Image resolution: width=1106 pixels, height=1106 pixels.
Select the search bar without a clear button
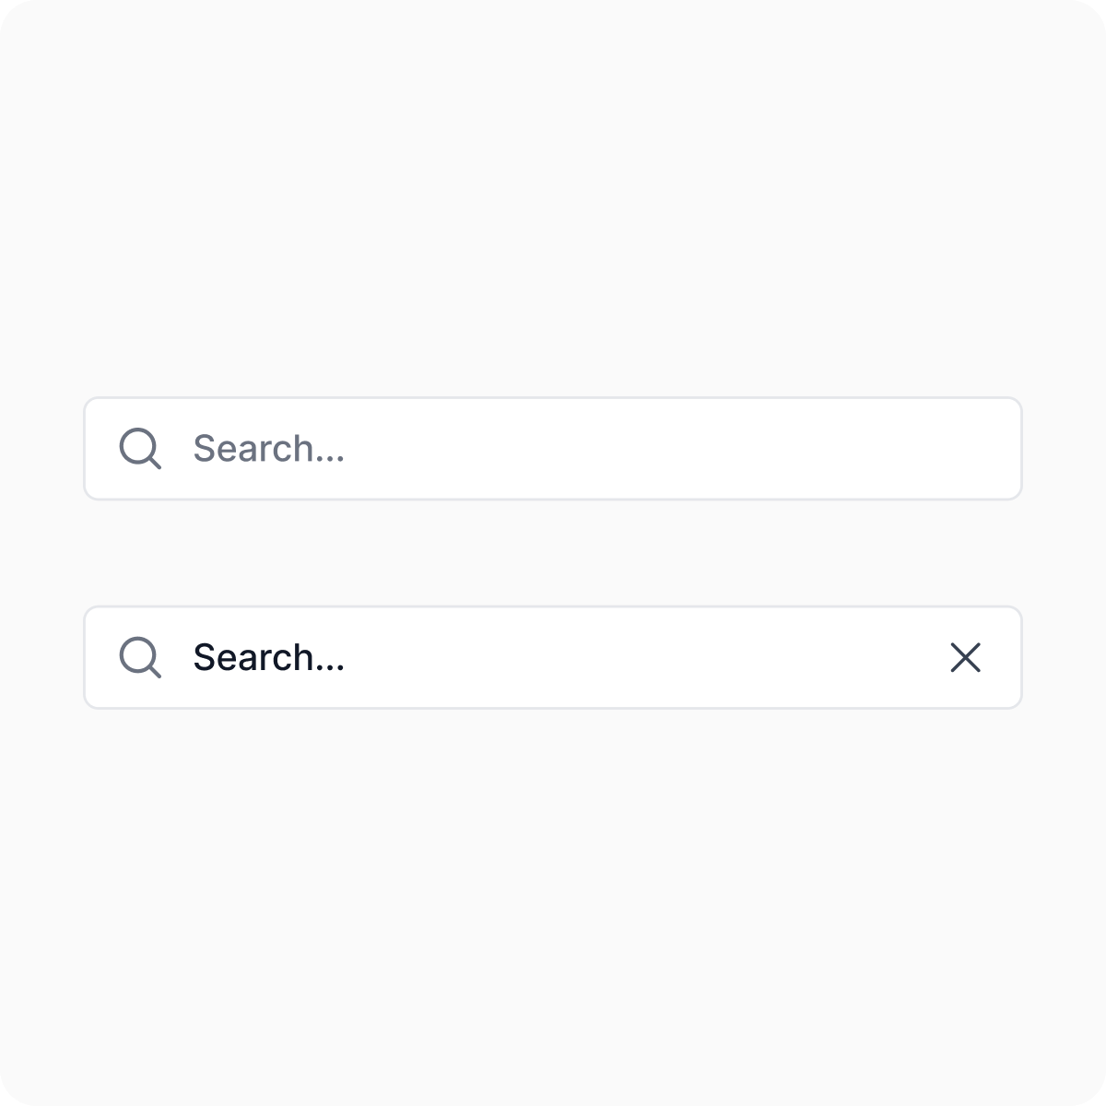click(x=553, y=449)
